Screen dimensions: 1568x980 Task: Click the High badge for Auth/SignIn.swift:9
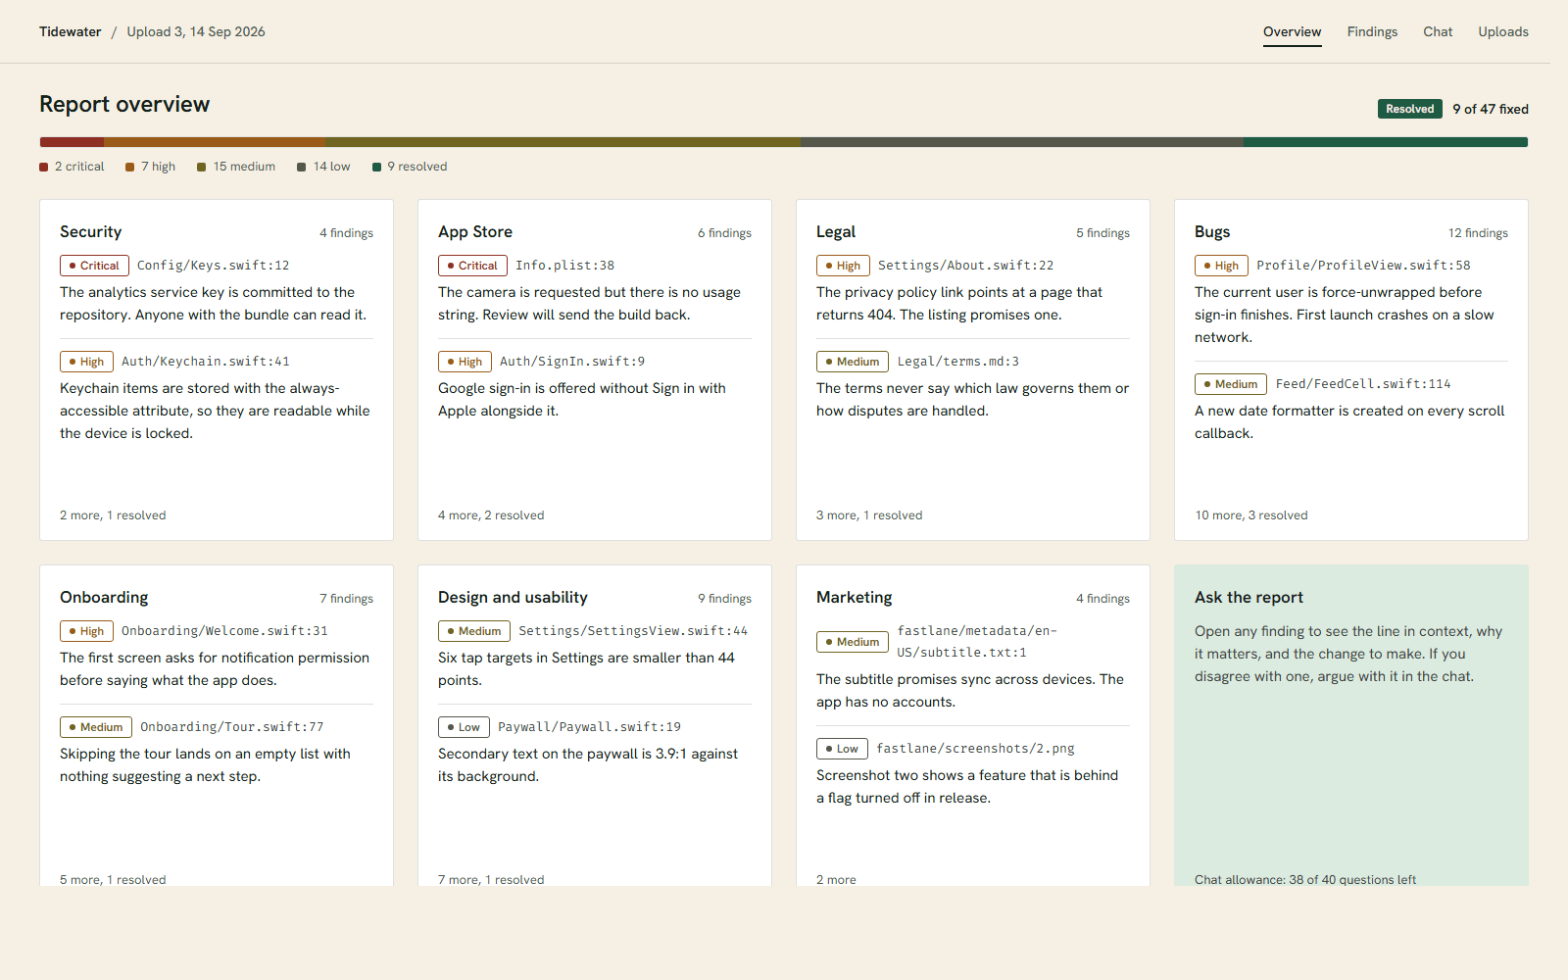pyautogui.click(x=465, y=362)
